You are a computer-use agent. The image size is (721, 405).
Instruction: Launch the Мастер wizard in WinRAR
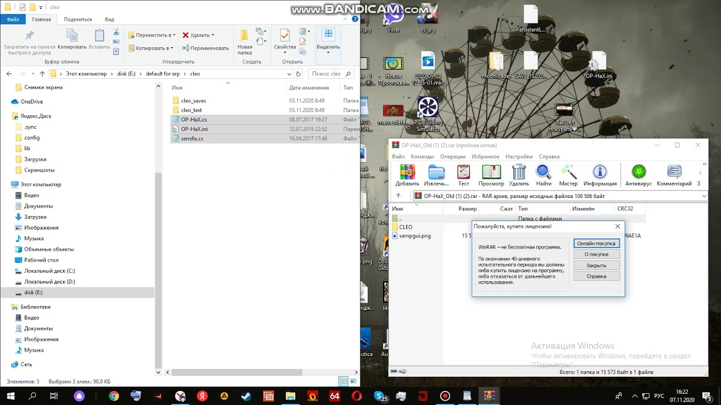(x=568, y=175)
